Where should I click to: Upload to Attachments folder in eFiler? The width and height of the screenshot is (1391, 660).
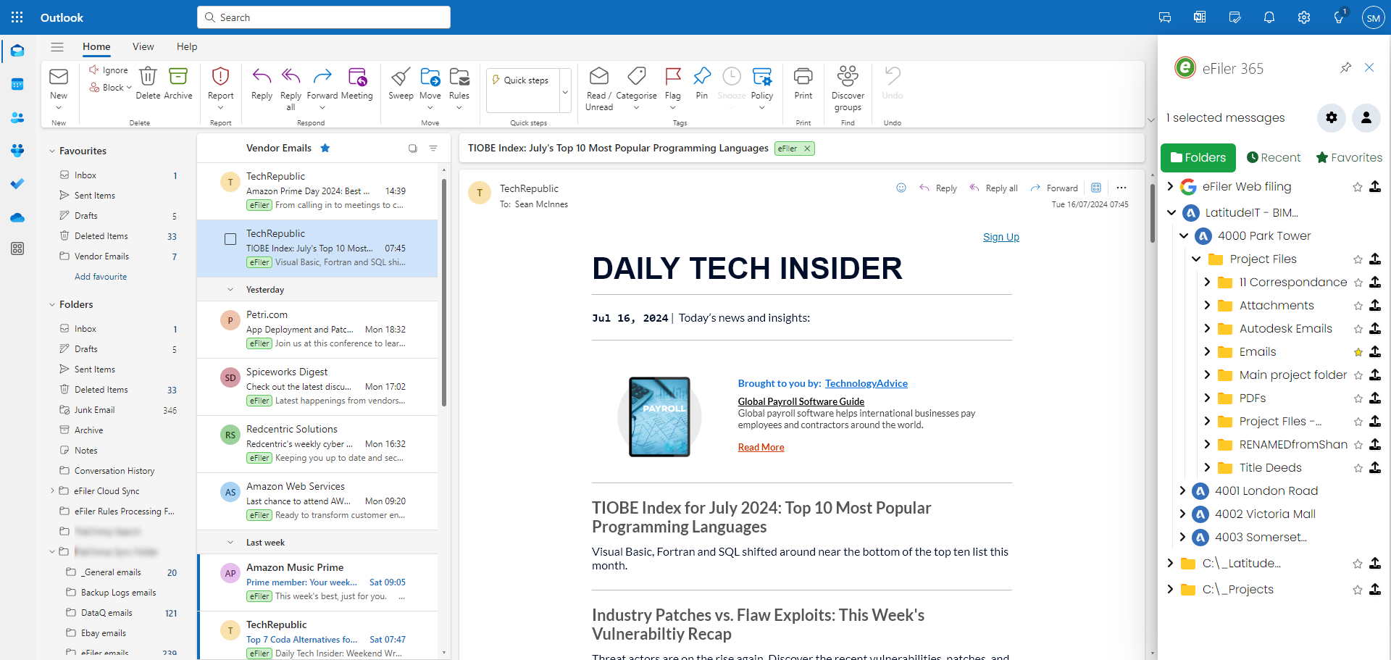point(1375,306)
